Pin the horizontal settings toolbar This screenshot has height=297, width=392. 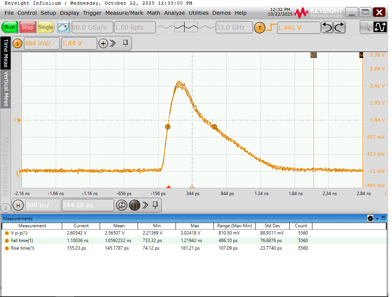point(155,205)
